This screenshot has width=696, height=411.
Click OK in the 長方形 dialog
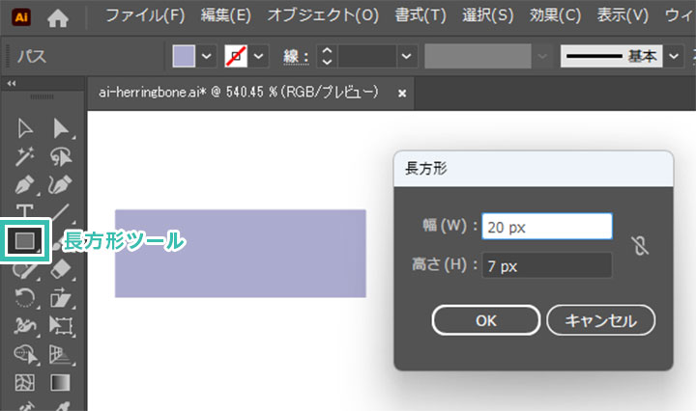(485, 319)
